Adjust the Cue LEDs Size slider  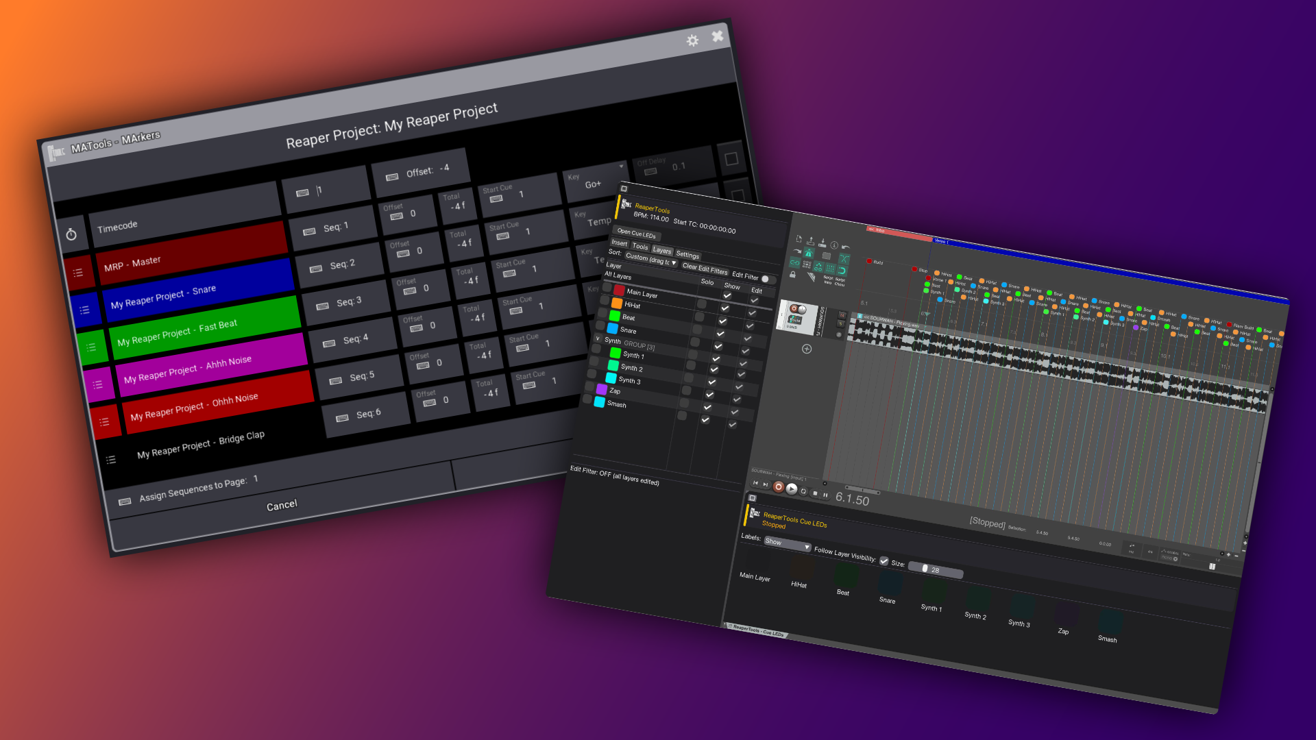pyautogui.click(x=936, y=570)
